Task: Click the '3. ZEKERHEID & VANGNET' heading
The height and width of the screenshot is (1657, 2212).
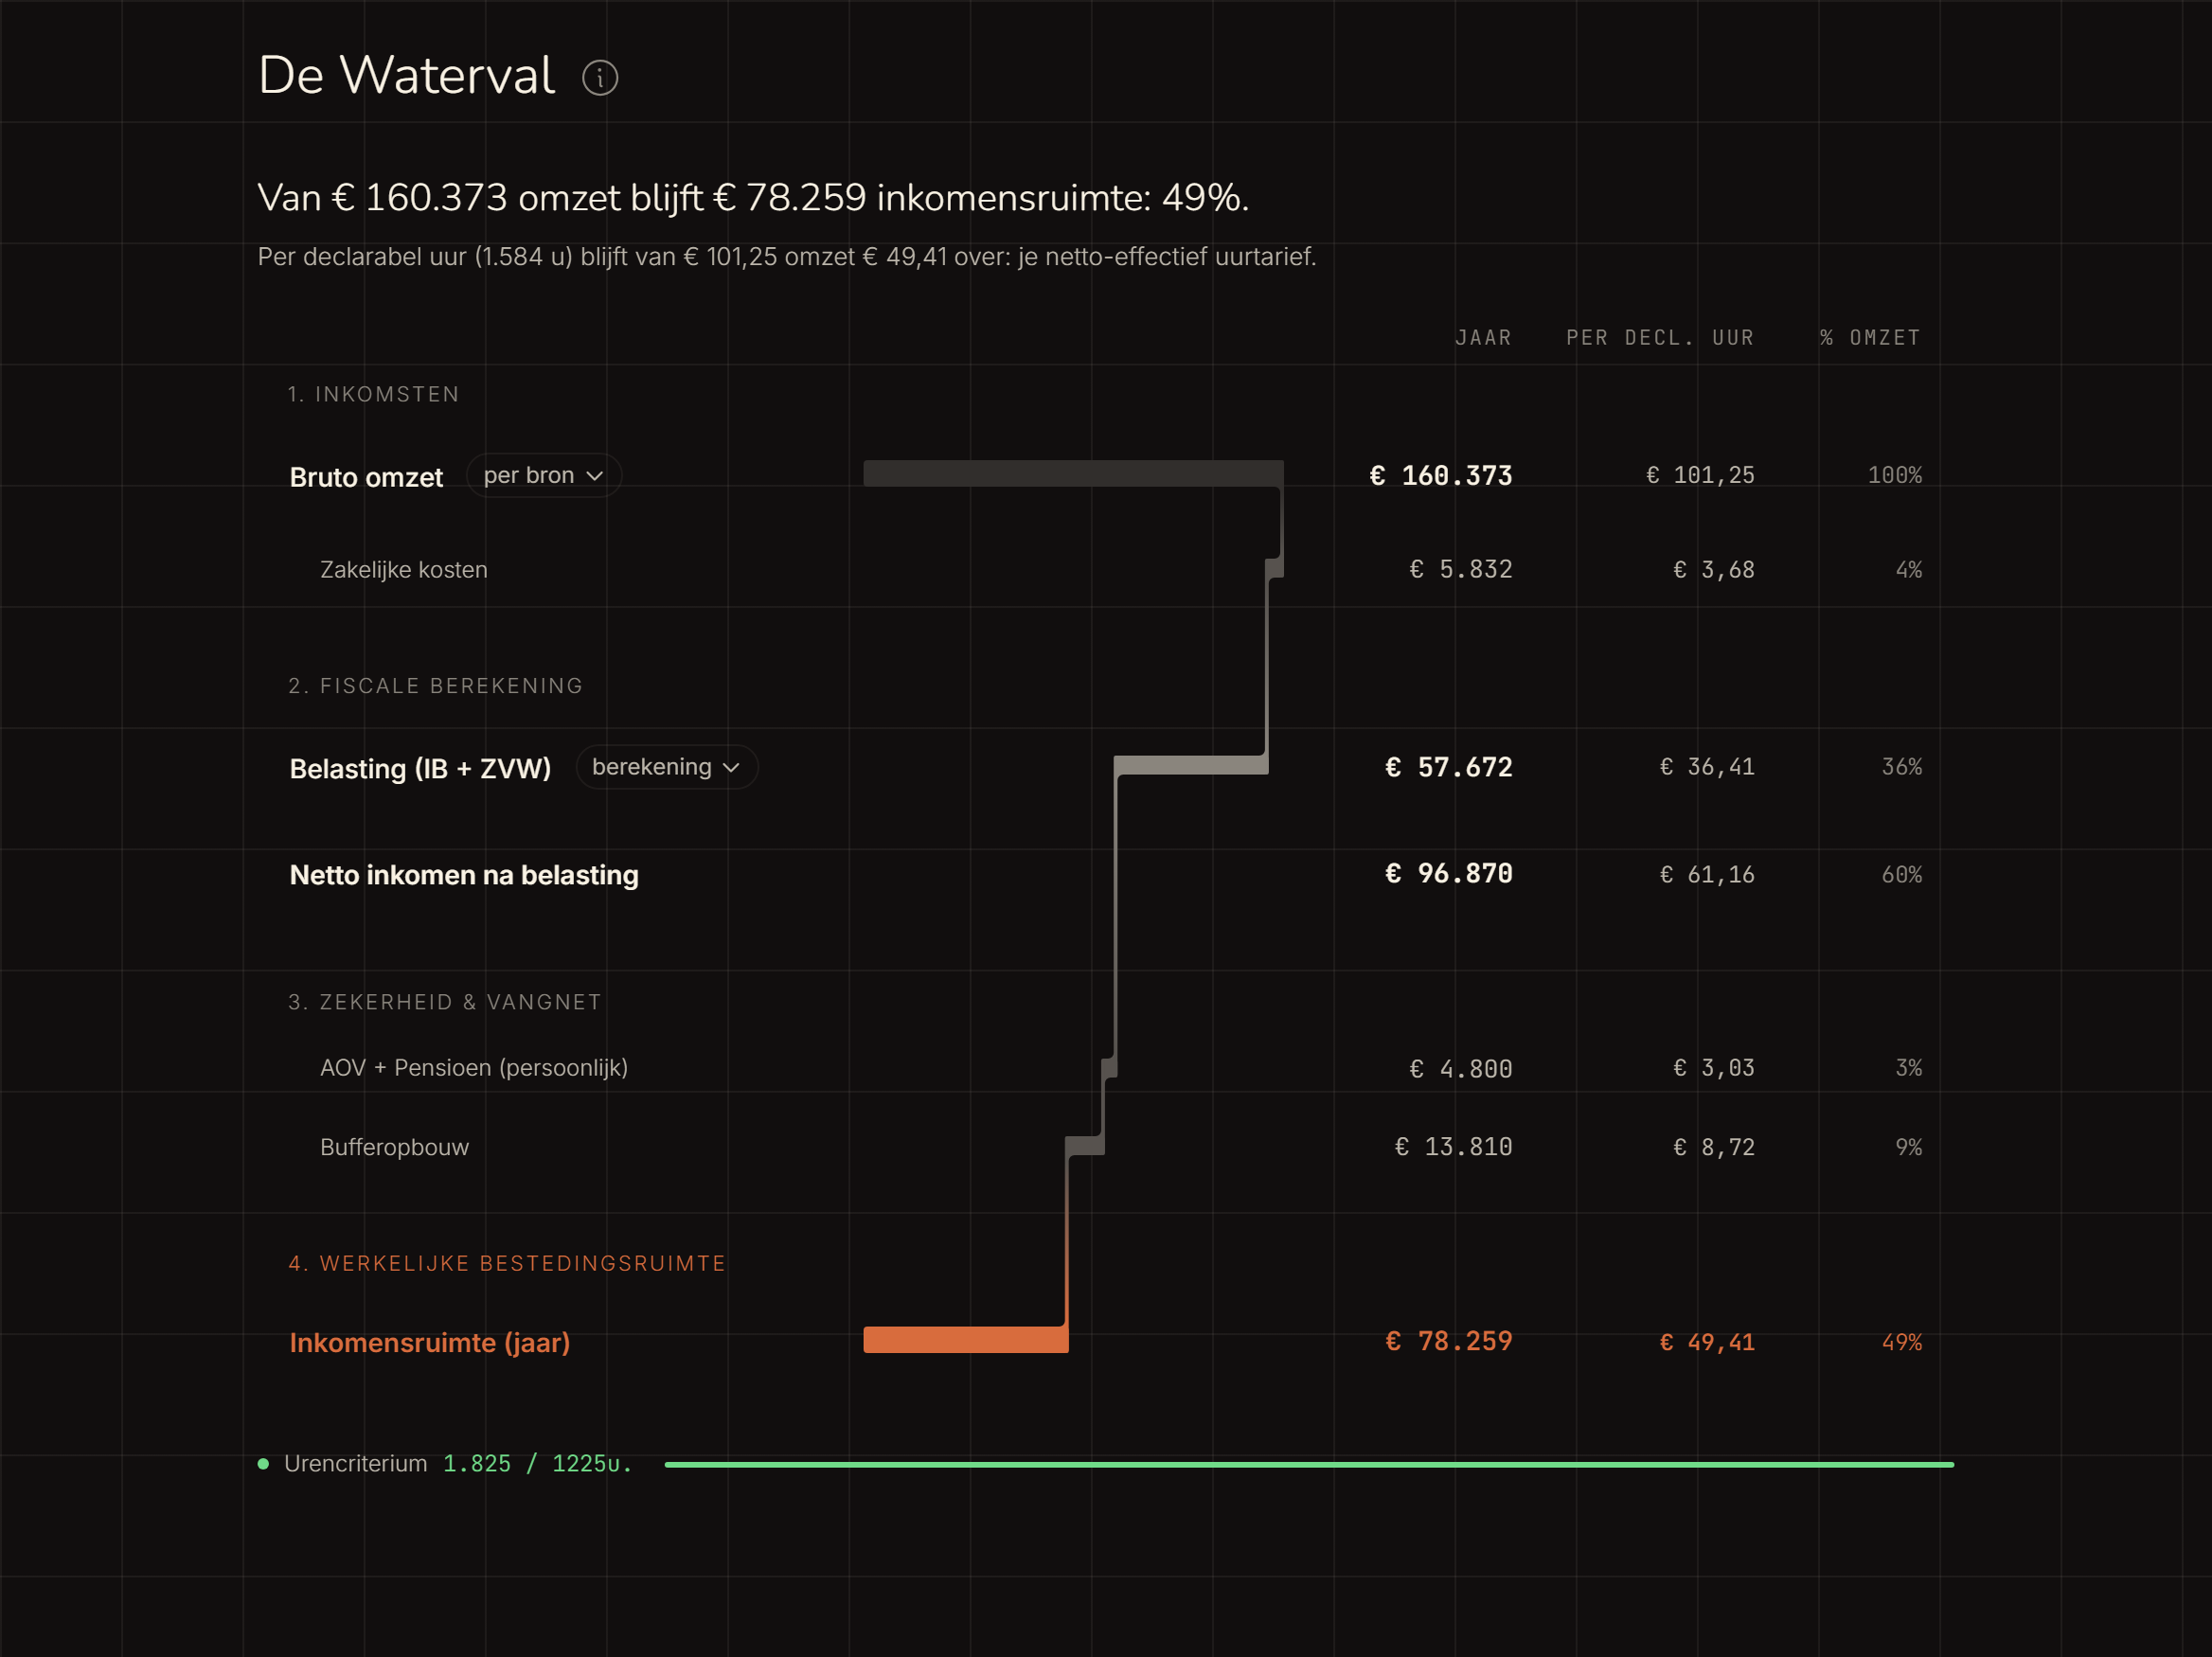Action: pyautogui.click(x=445, y=1002)
